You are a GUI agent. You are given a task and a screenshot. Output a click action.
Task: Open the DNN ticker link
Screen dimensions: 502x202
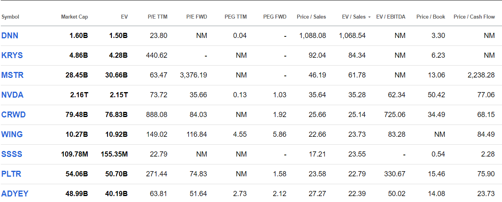10,36
